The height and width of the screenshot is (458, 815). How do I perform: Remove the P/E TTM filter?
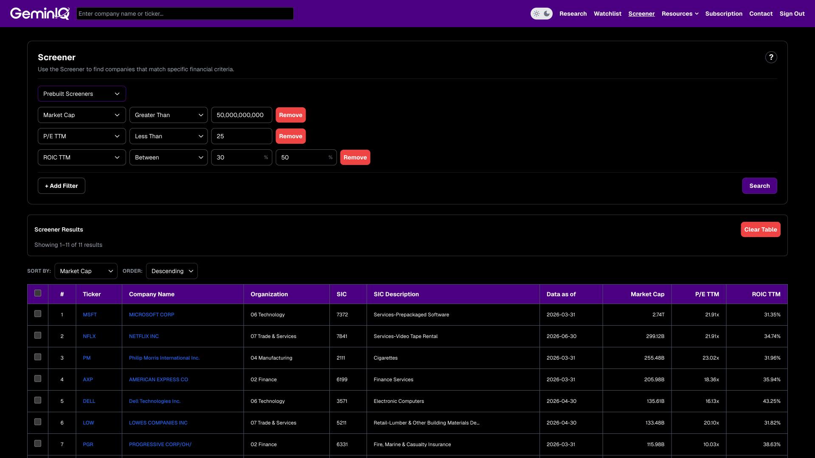[291, 136]
